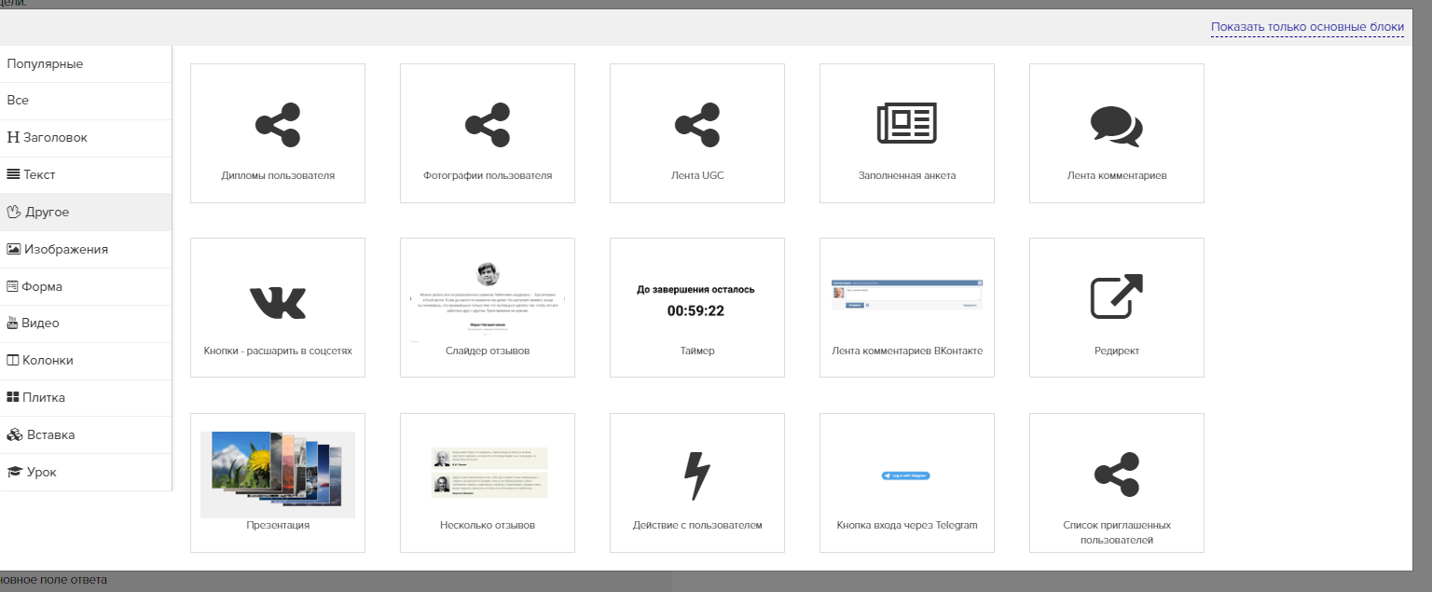
Task: Pick the Несколько отзывов block preview
Action: tap(487, 472)
